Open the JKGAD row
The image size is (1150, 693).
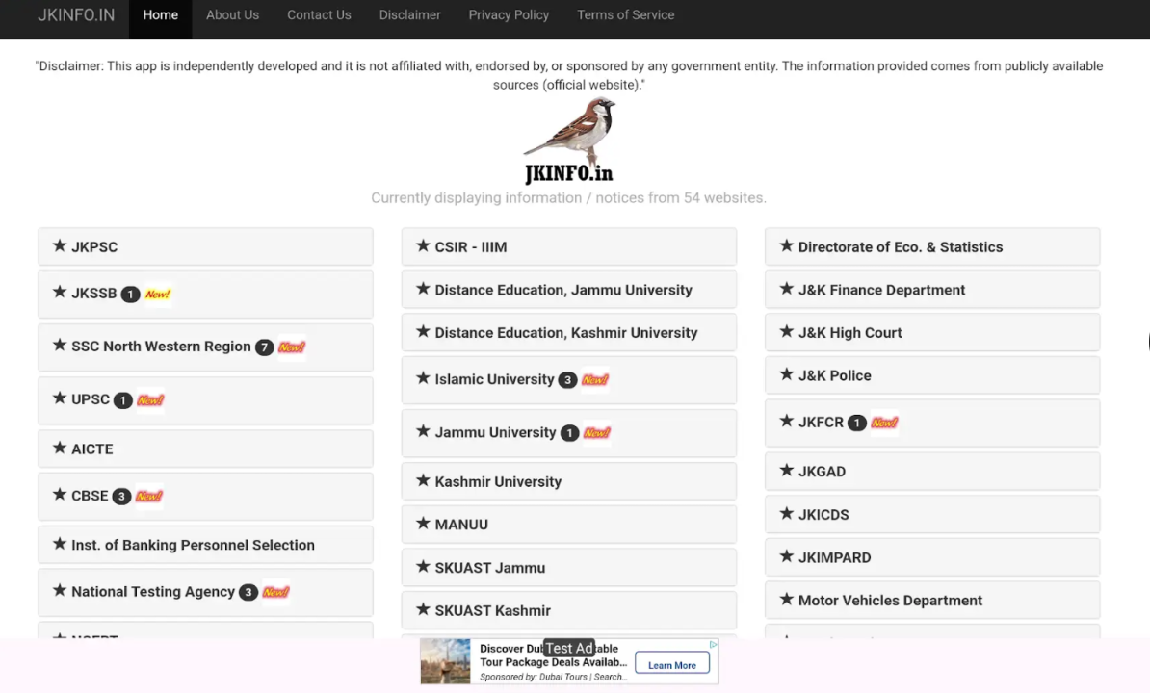[x=932, y=471]
